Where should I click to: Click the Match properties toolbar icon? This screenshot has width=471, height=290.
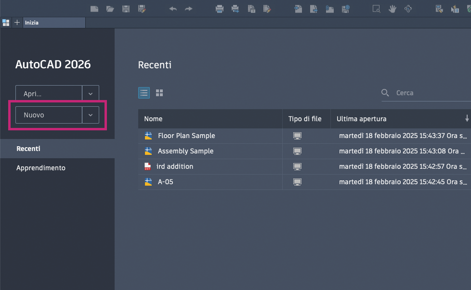point(439,9)
